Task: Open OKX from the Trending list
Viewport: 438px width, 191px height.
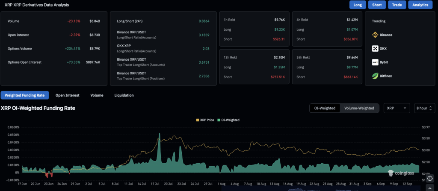Action: 379,49
